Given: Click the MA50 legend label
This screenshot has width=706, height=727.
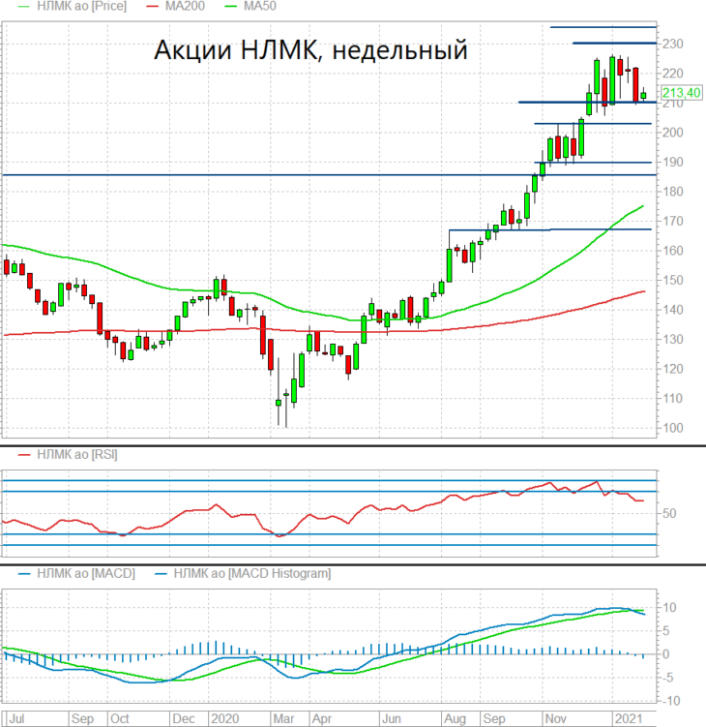Looking at the screenshot, I should tap(260, 7).
